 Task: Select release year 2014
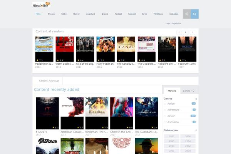click(x=188, y=141)
